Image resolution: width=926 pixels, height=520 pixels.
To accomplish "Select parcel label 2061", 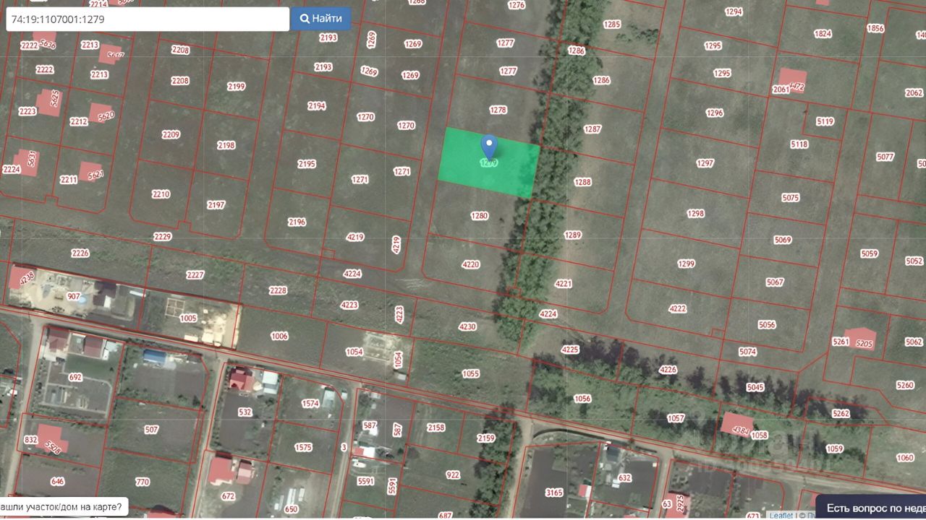I will [x=781, y=90].
